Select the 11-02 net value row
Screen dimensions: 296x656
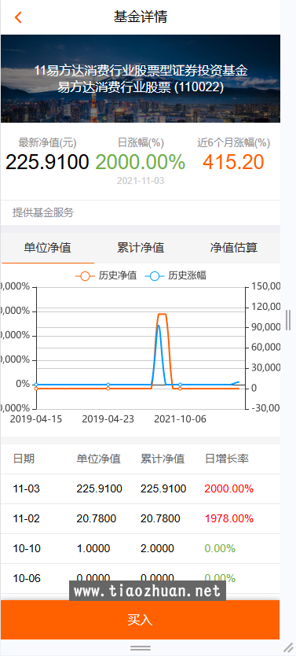[x=141, y=519]
